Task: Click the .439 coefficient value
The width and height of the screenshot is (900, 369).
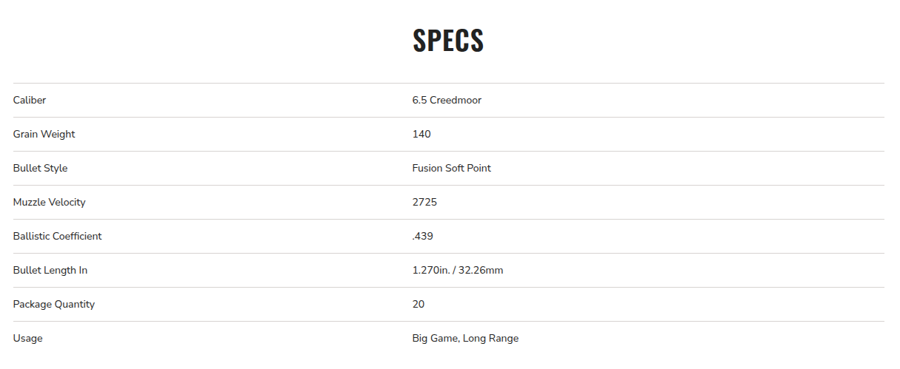Action: 422,237
